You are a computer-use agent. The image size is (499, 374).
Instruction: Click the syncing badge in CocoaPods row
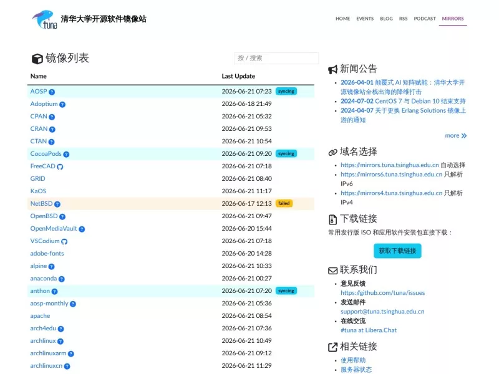(286, 153)
